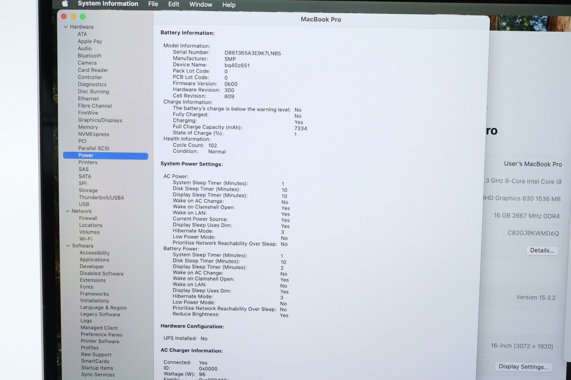Open the Apple menu icon
The image size is (571, 380).
pyautogui.click(x=65, y=4)
